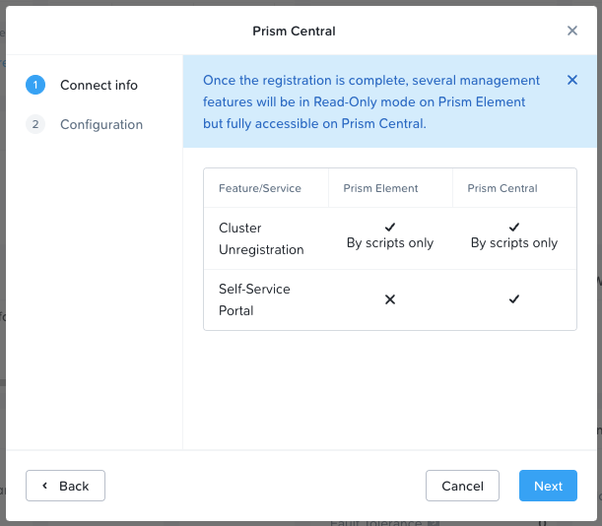
Task: Click the Prism Central dialog title
Action: pyautogui.click(x=294, y=31)
